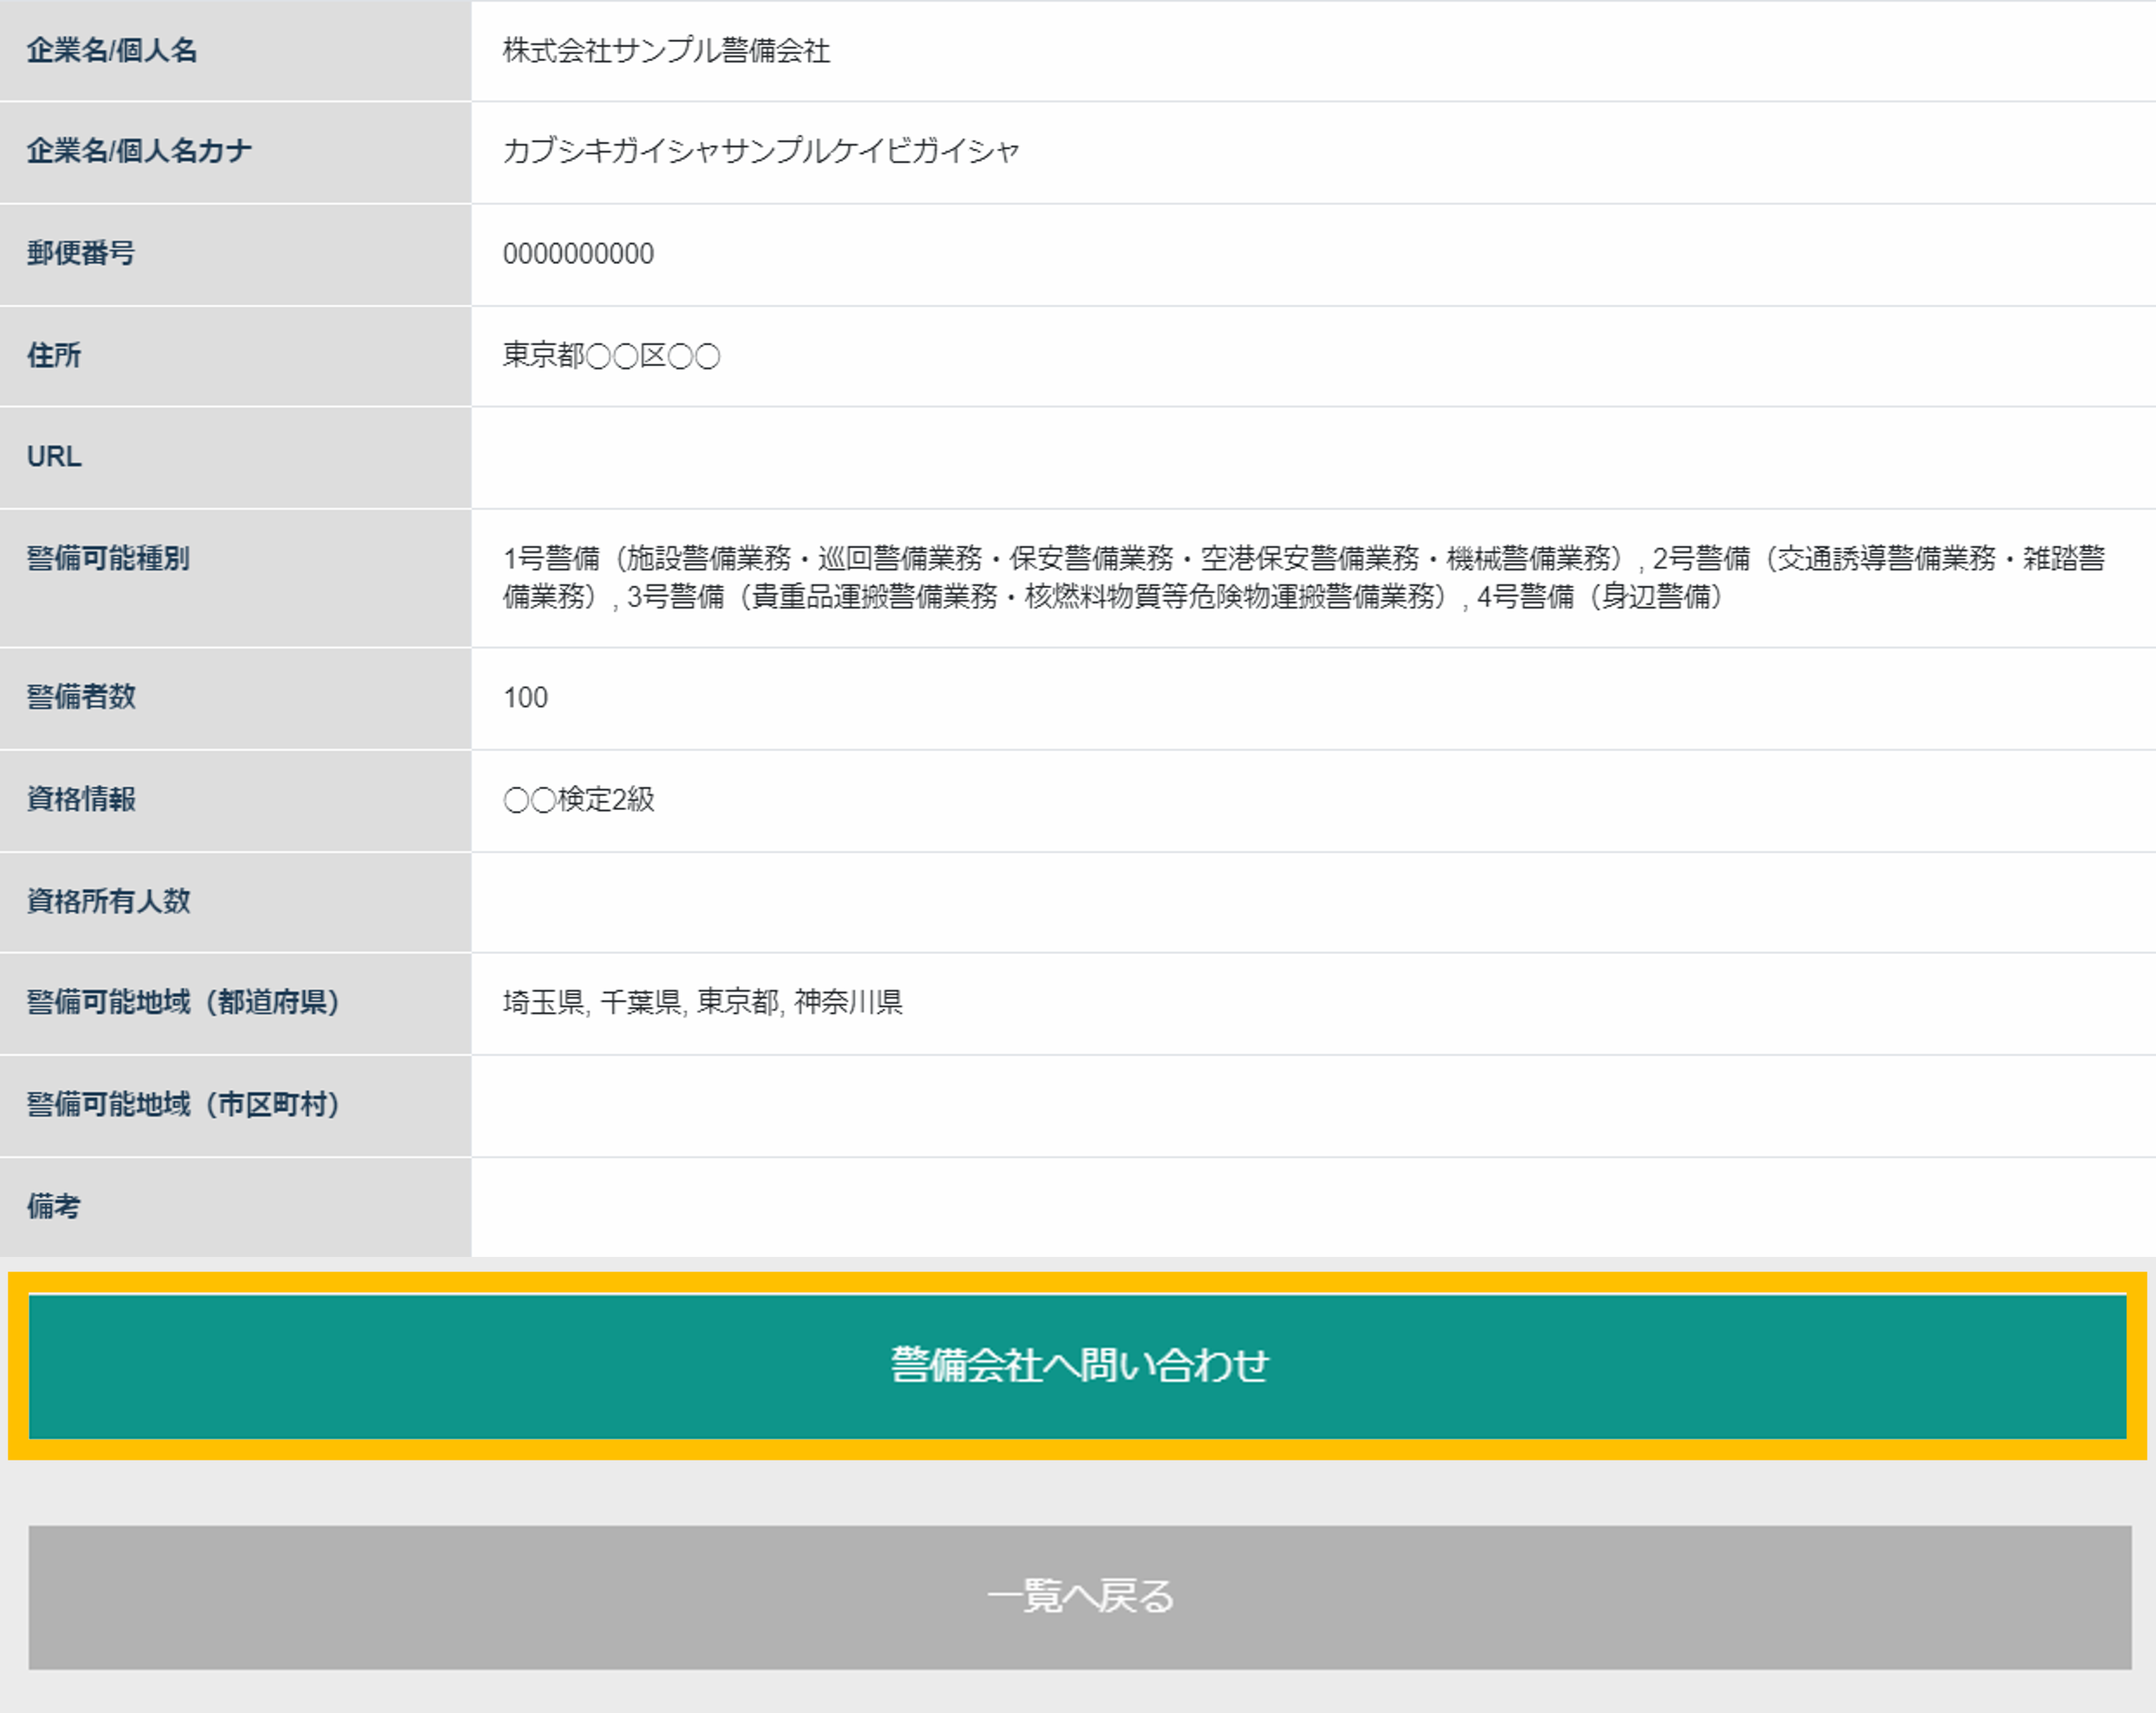Image resolution: width=2156 pixels, height=1713 pixels.
Task: Click the 郵便番号 row label
Action: pyautogui.click(x=81, y=254)
